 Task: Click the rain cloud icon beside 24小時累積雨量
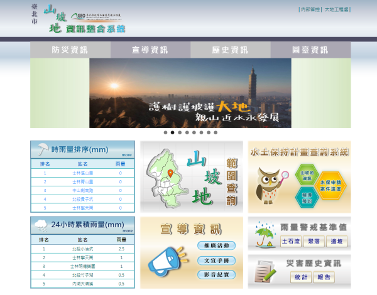tap(41, 225)
